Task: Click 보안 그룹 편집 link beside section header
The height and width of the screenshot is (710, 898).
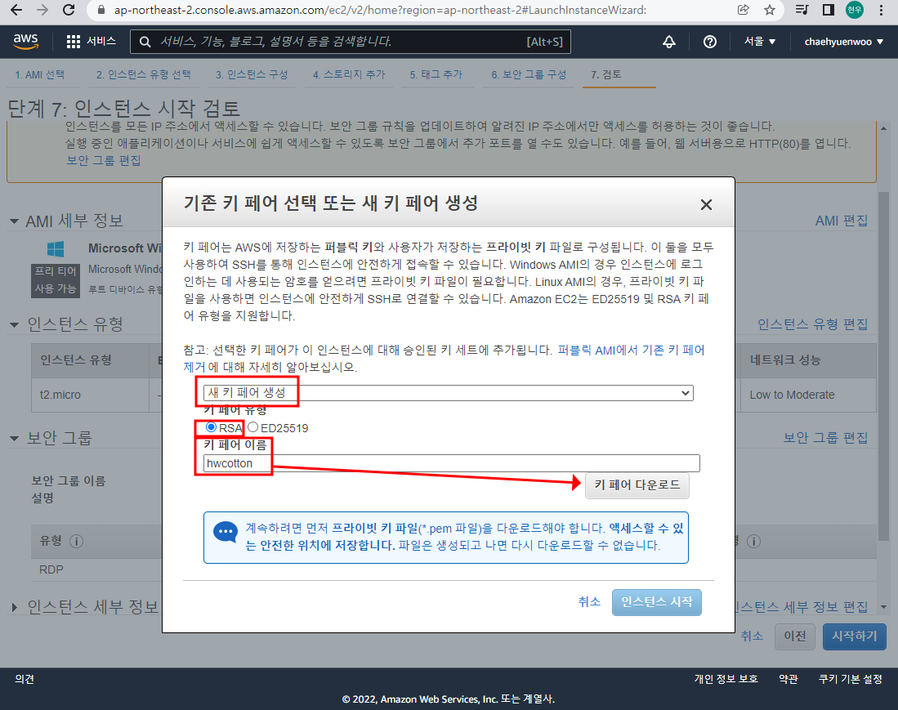Action: pyautogui.click(x=825, y=438)
